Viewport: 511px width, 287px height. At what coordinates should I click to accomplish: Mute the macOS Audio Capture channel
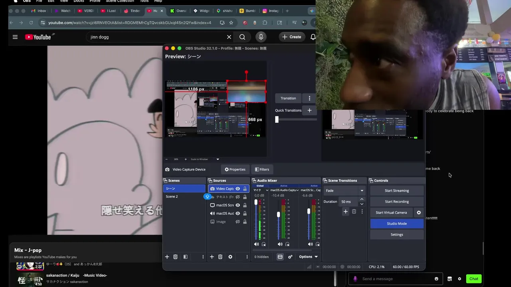(x=280, y=244)
